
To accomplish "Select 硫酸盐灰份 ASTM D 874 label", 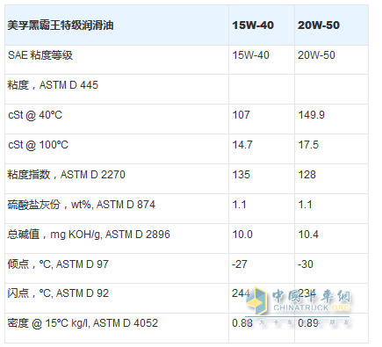I will [x=81, y=205].
